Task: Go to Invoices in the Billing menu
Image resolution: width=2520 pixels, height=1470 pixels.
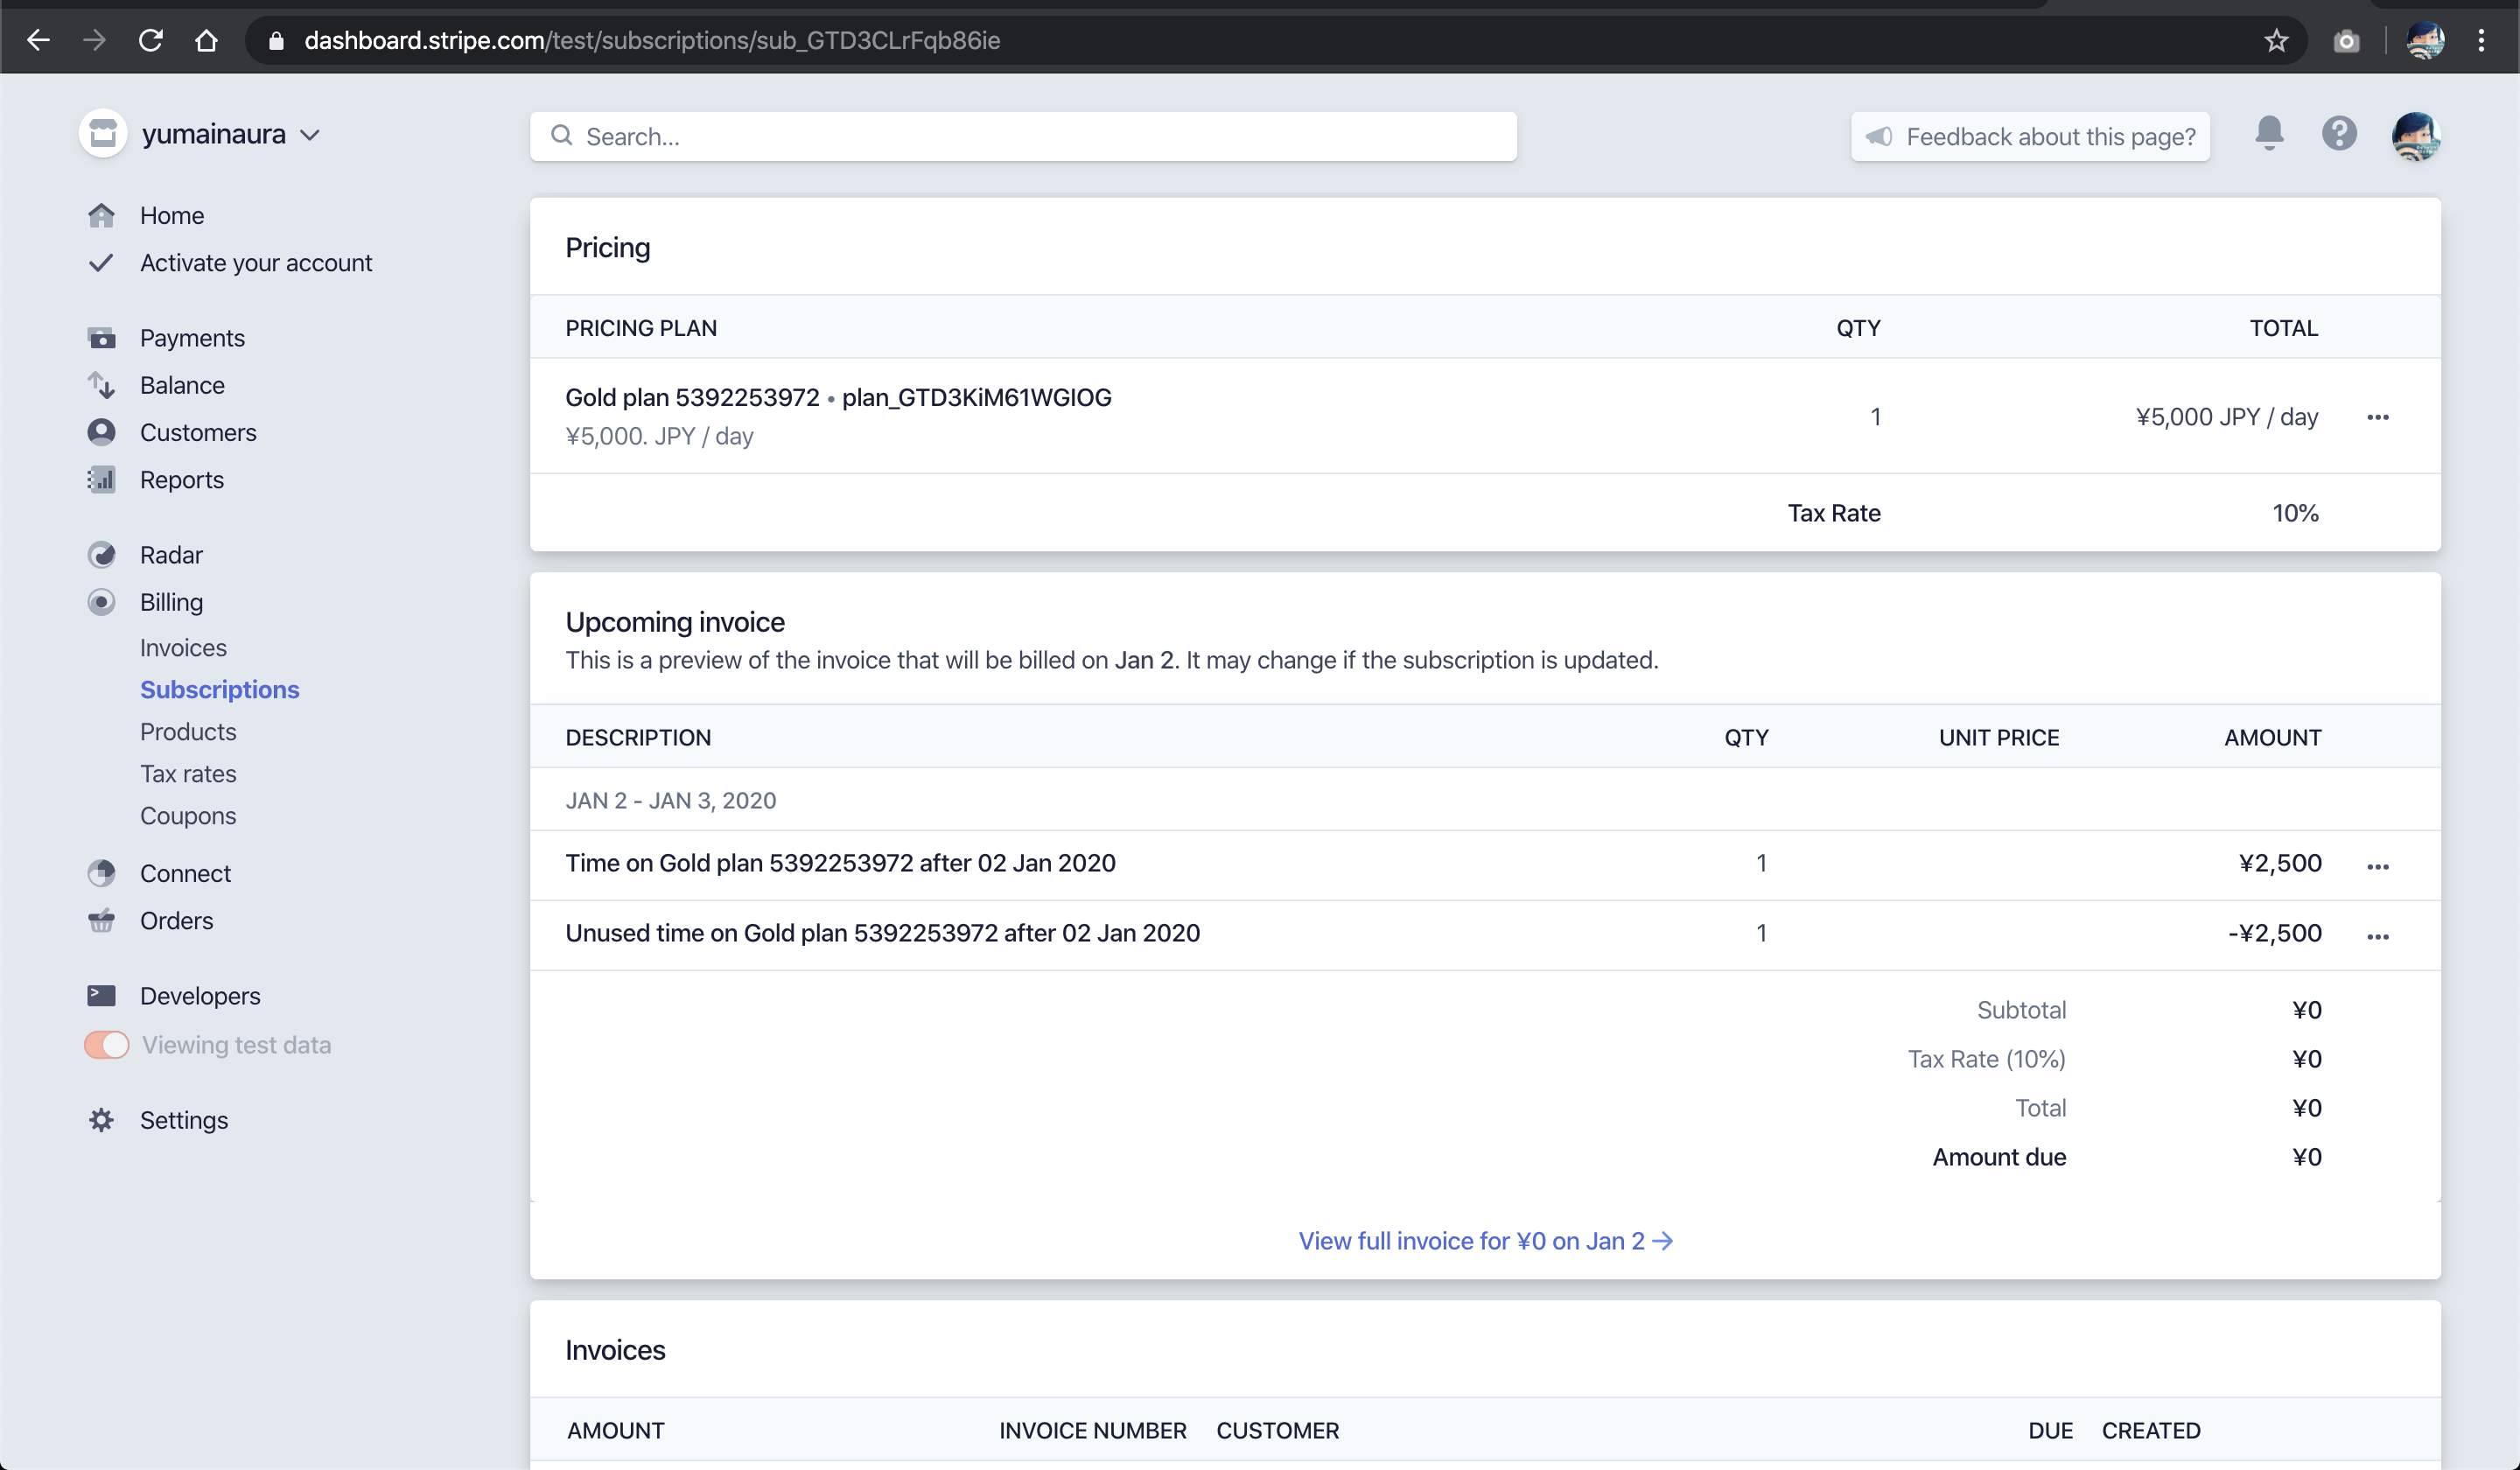Action: point(183,648)
